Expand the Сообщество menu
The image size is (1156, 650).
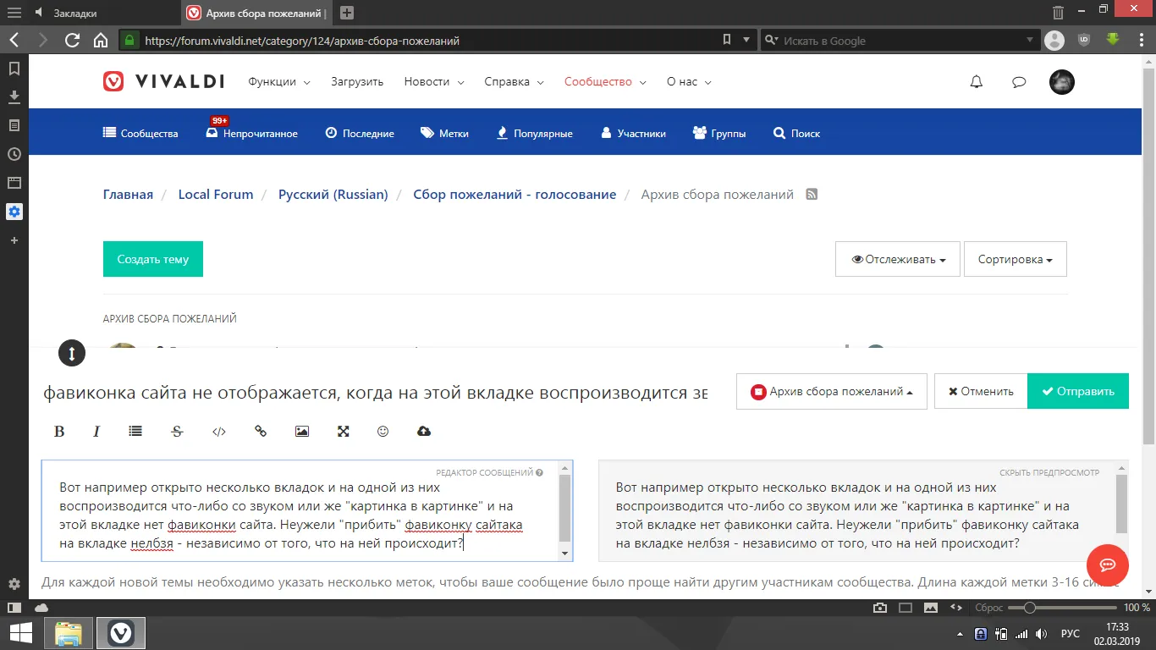(x=605, y=82)
